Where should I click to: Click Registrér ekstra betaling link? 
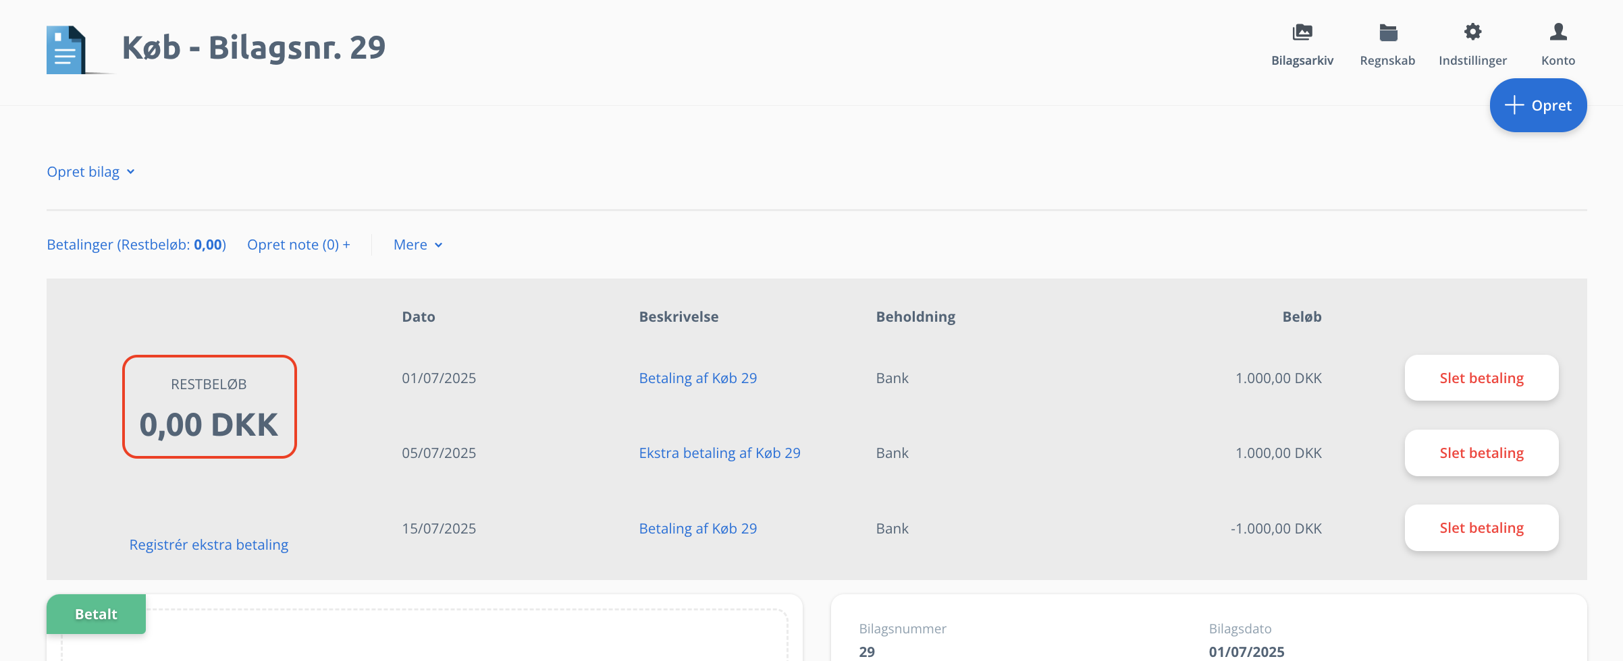[209, 544]
